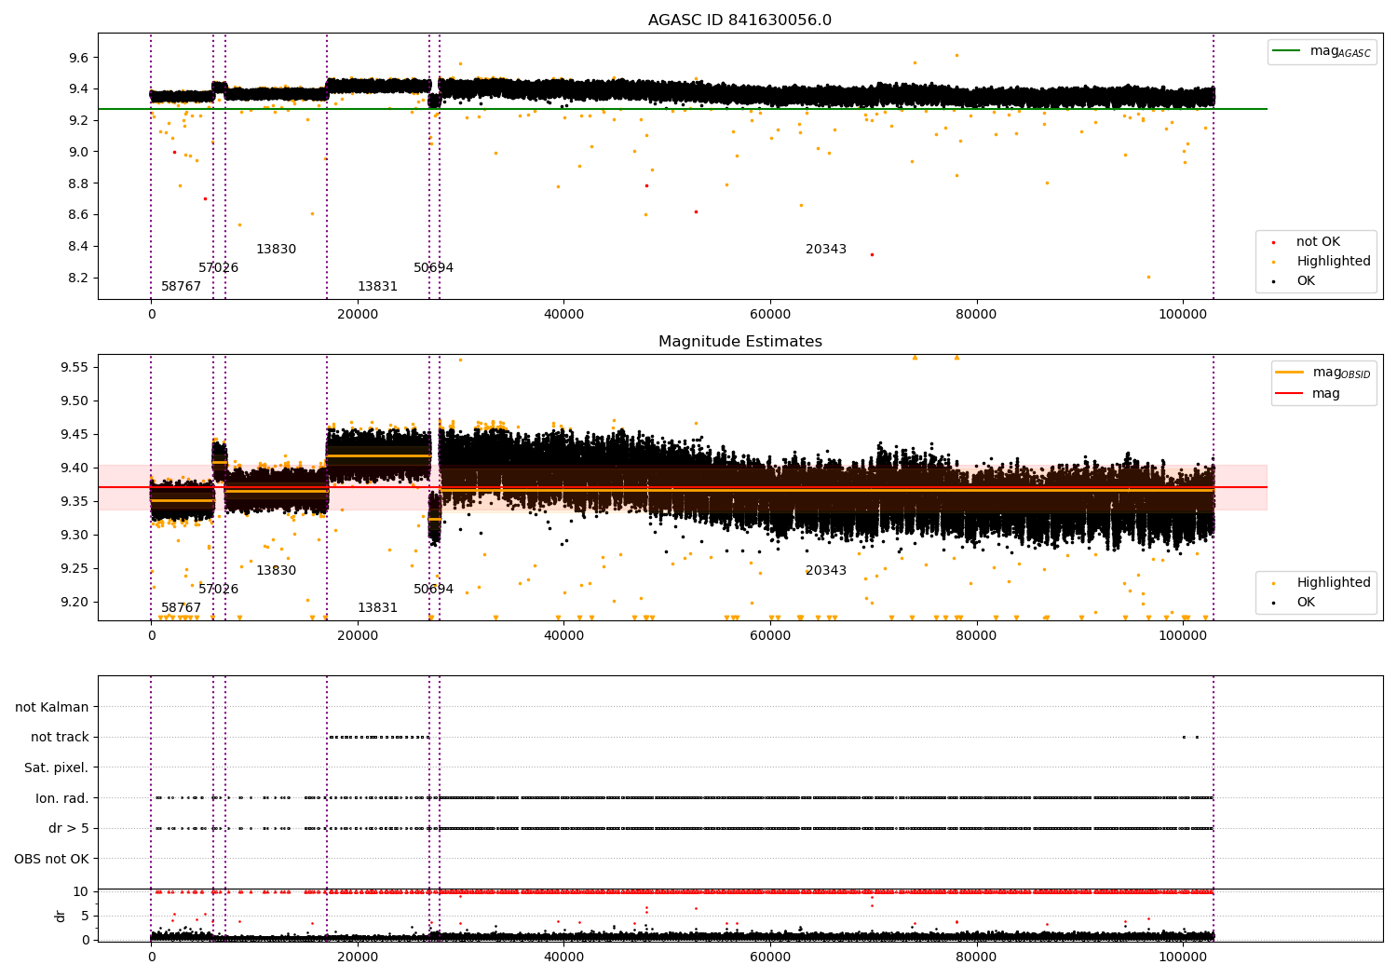The height and width of the screenshot is (978, 1397).
Task: Click obsid label 13830 in the top panel
Action: [x=276, y=250]
